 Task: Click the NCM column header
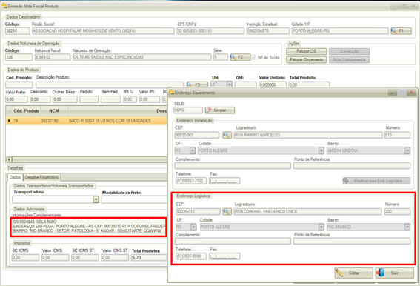54,110
